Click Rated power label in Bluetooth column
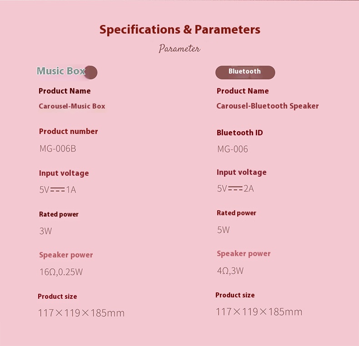Image resolution: width=359 pixels, height=346 pixels. point(236,213)
